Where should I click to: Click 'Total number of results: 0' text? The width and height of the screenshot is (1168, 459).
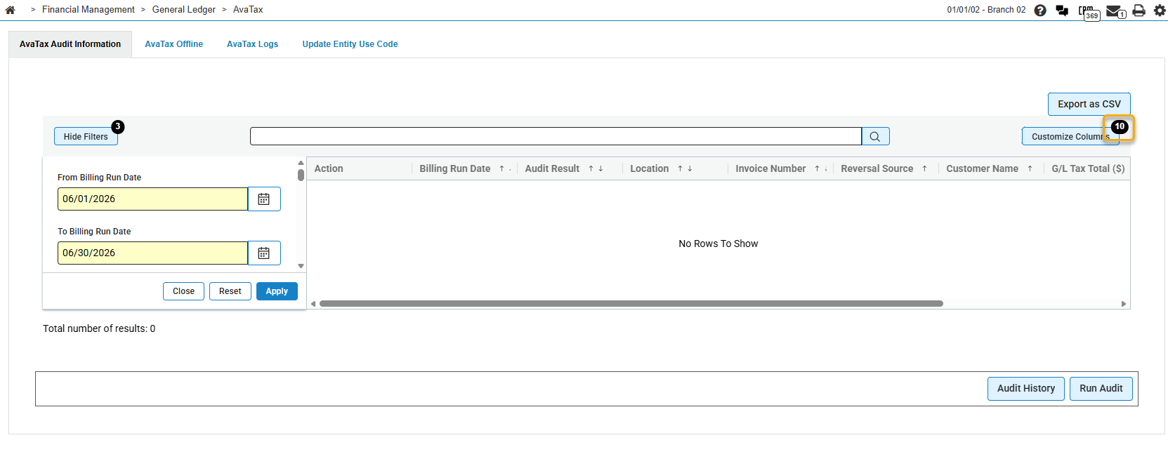(99, 328)
